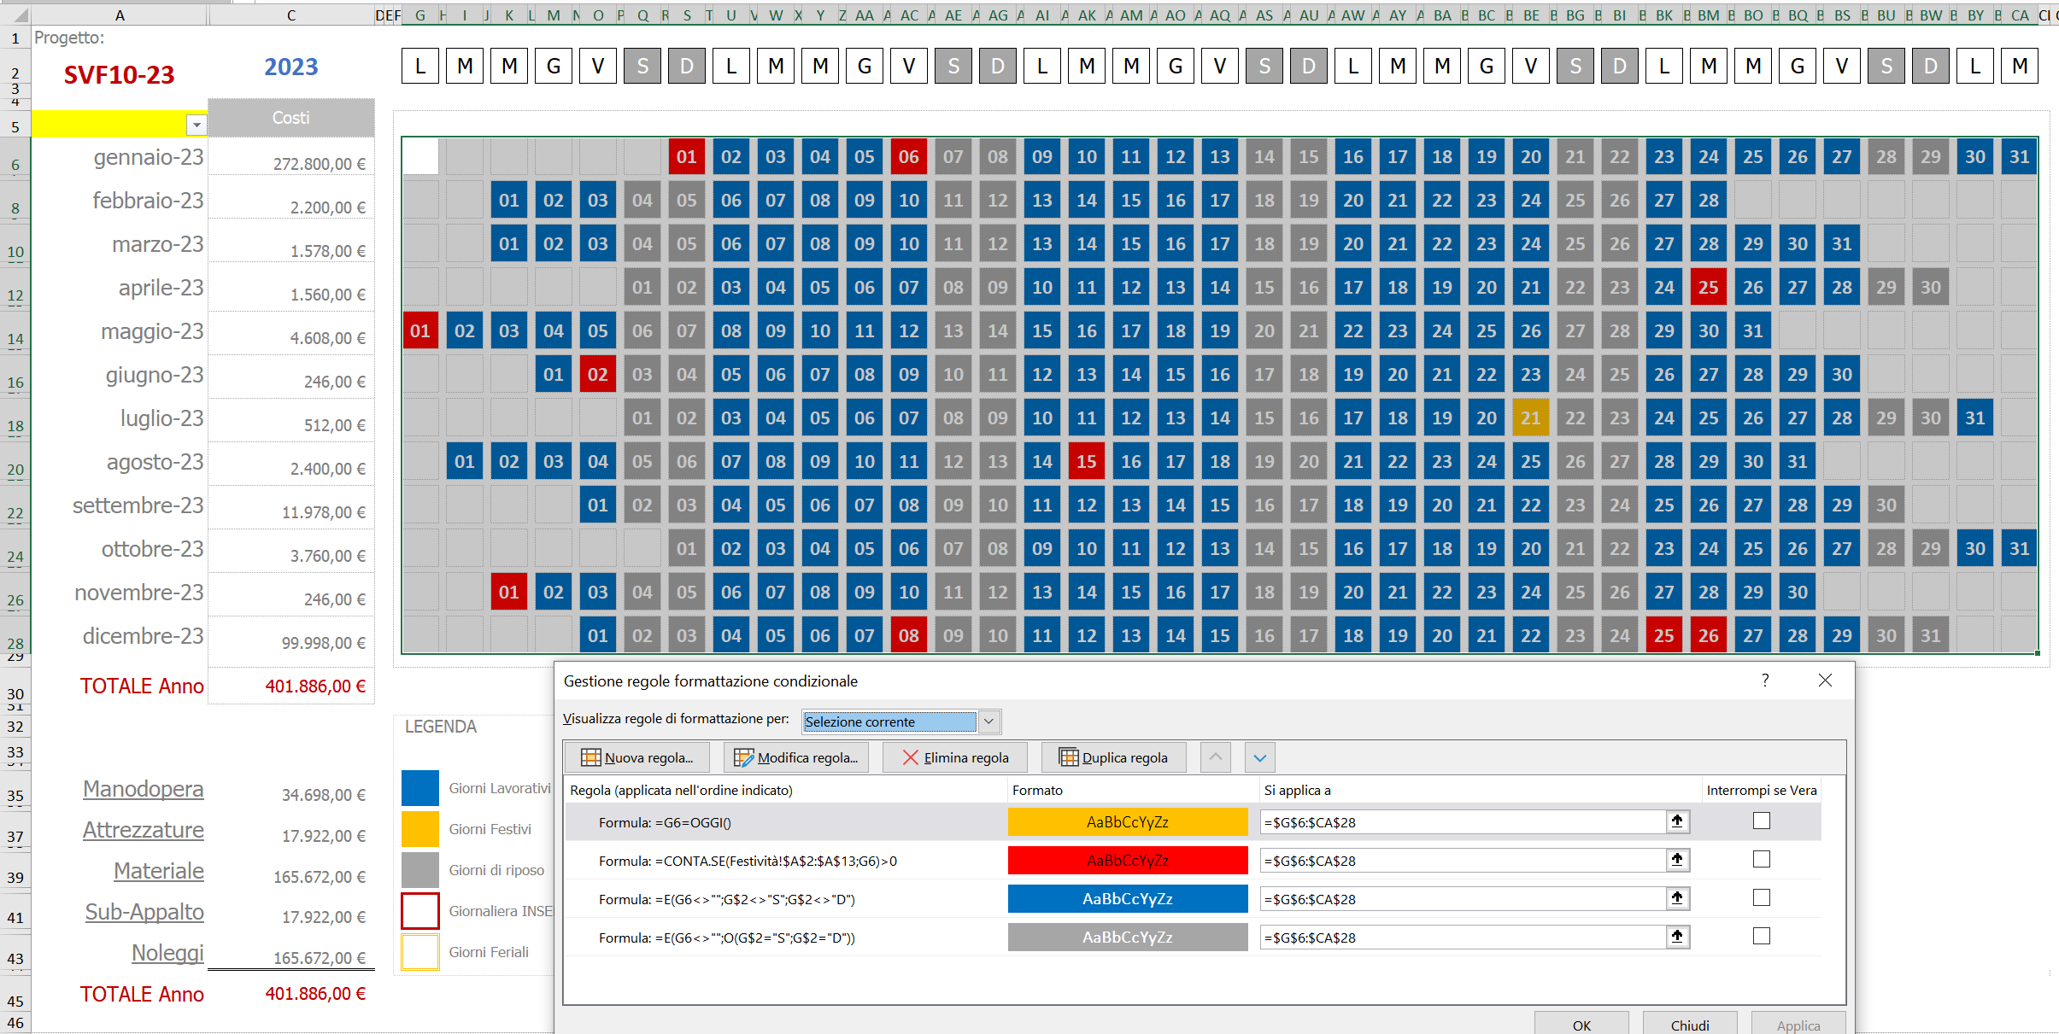
Task: Check Interrompi se Vera for last gray rule
Action: pyautogui.click(x=1762, y=936)
